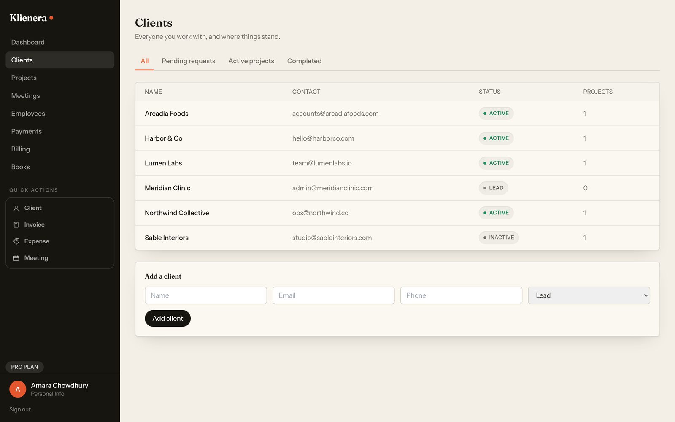Screen dimensions: 675x422
Task: Click the Add client button
Action: [167, 318]
